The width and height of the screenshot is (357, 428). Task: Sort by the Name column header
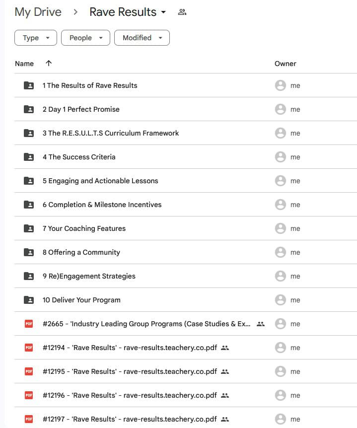(x=24, y=64)
